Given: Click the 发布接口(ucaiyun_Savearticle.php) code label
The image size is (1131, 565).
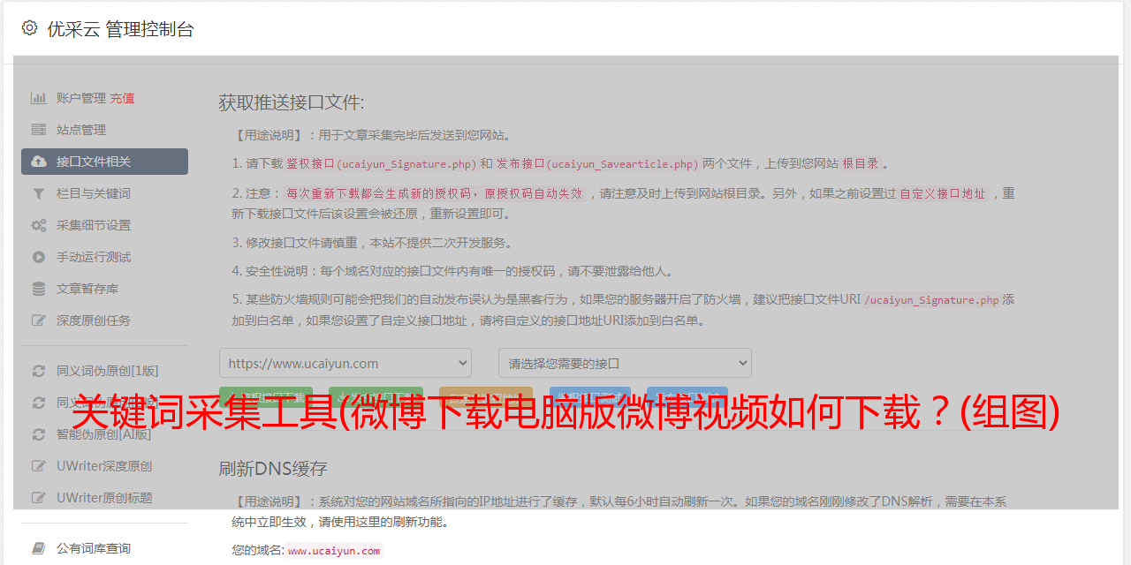Looking at the screenshot, I should [597, 163].
